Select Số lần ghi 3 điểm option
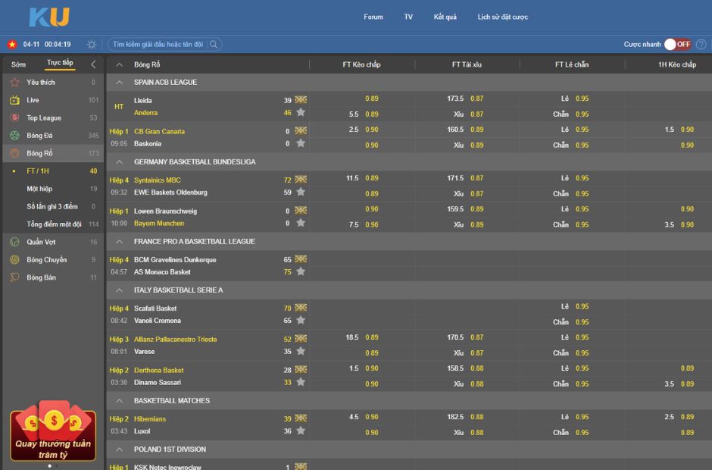Screen dimensions: 712x470 pos(53,206)
